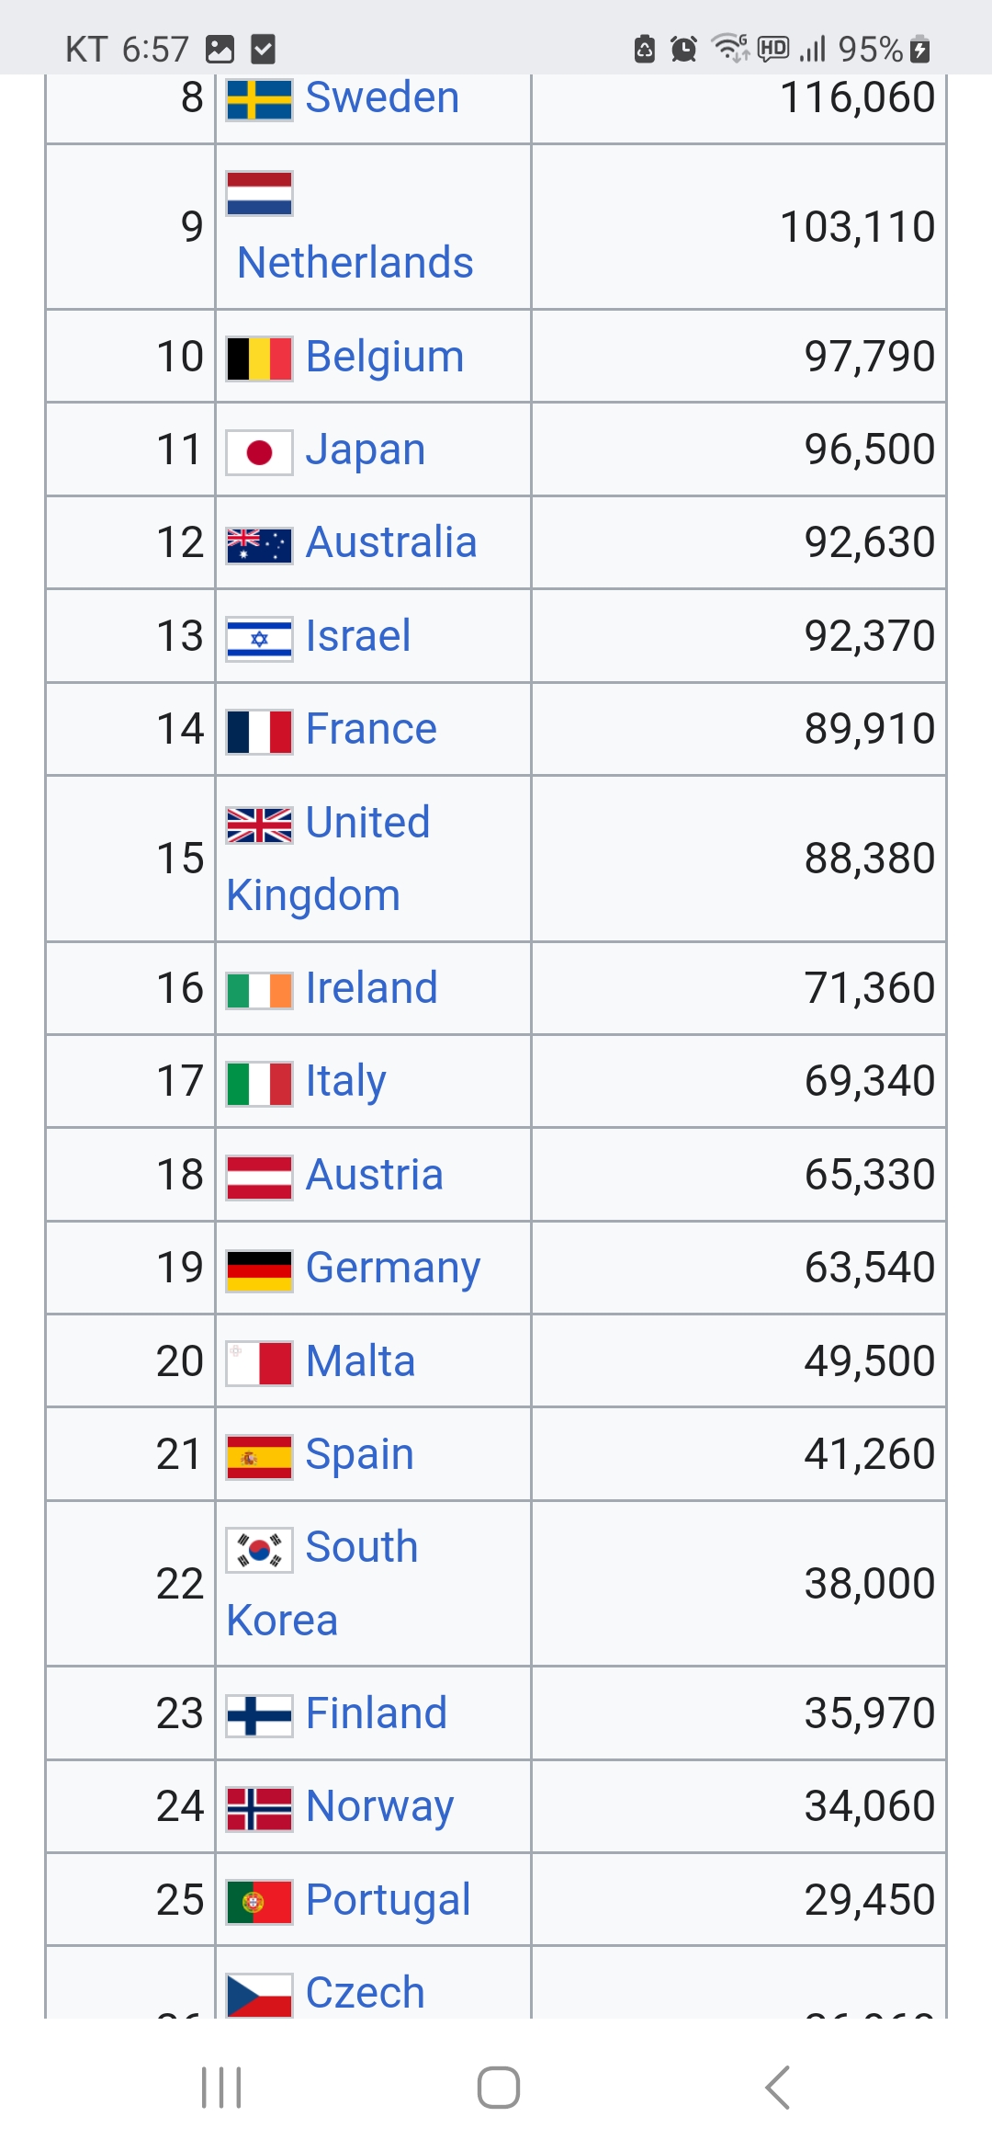
Task: Open the Finland link
Action: 377,1713
